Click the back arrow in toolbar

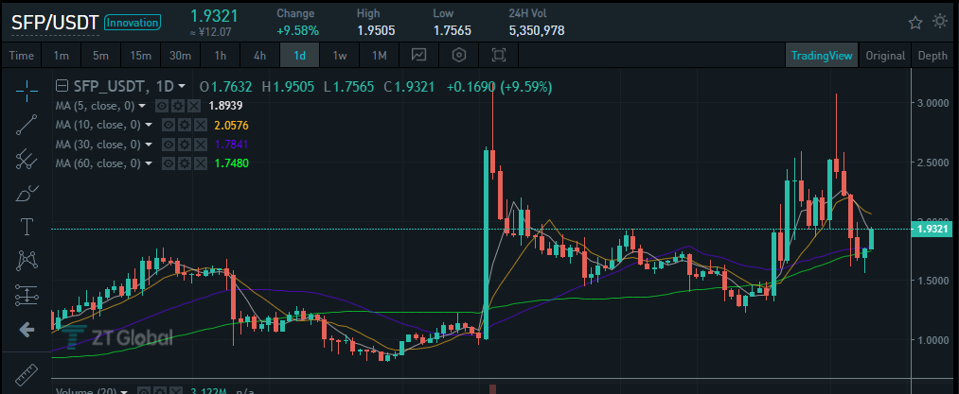pos(27,331)
